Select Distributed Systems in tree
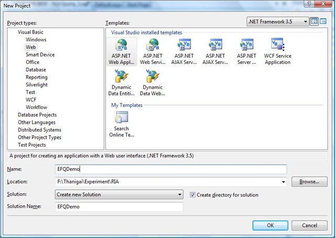Image resolution: width=335 pixels, height=238 pixels. click(40, 129)
